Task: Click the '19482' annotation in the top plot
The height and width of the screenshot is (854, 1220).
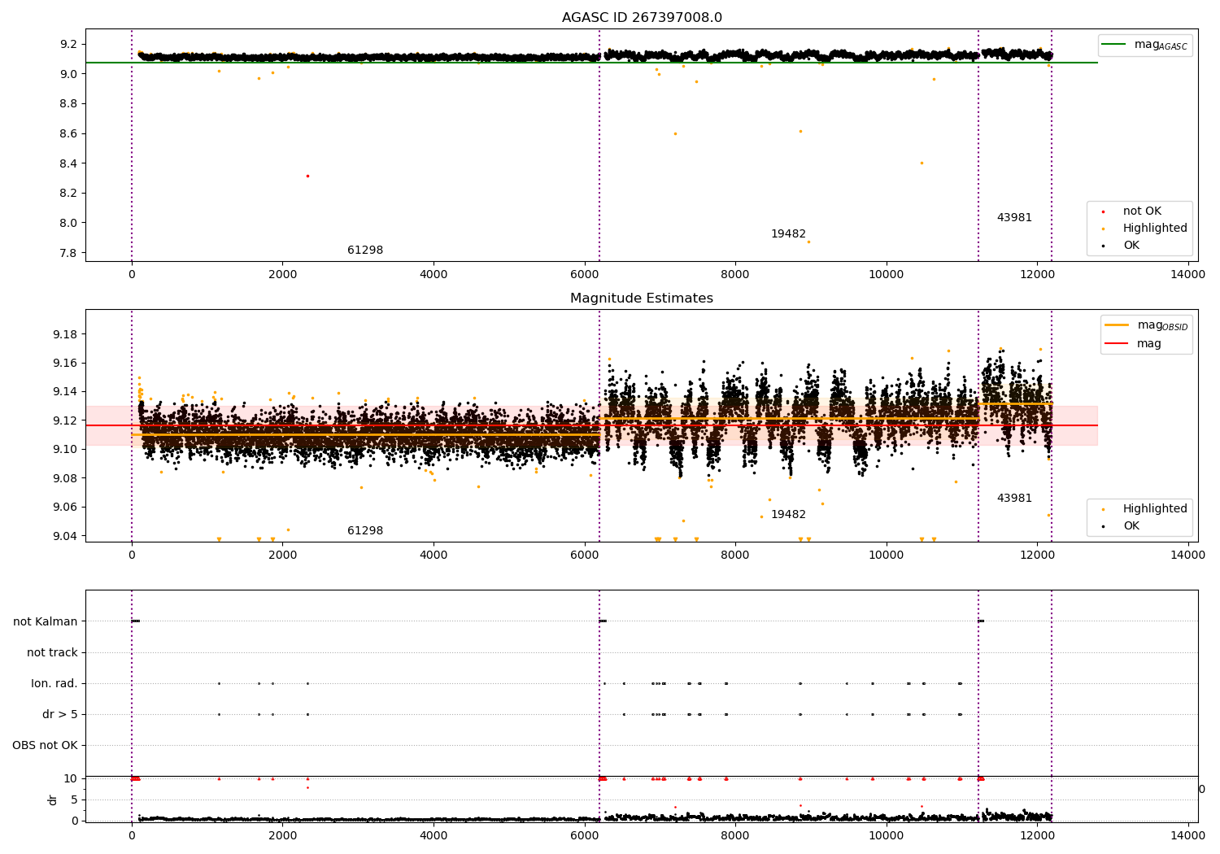Action: point(788,234)
